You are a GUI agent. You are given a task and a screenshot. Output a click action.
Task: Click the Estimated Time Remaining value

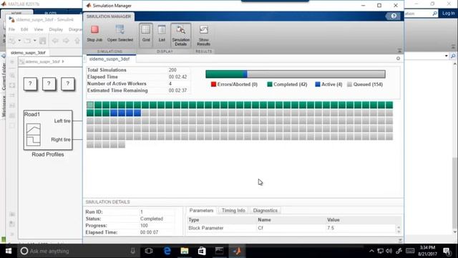pyautogui.click(x=177, y=90)
